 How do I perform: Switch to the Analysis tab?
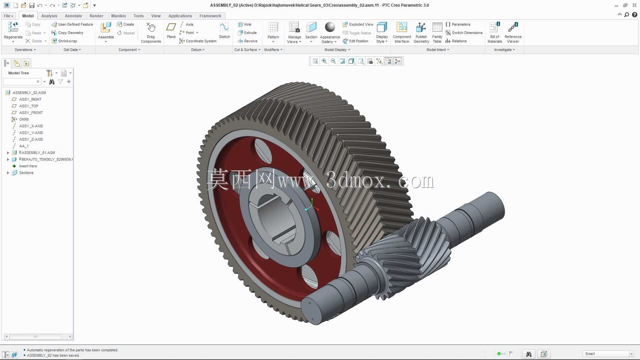pyautogui.click(x=49, y=16)
